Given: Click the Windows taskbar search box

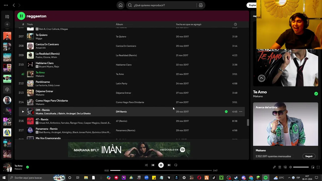Looking at the screenshot, I should coord(37,178).
